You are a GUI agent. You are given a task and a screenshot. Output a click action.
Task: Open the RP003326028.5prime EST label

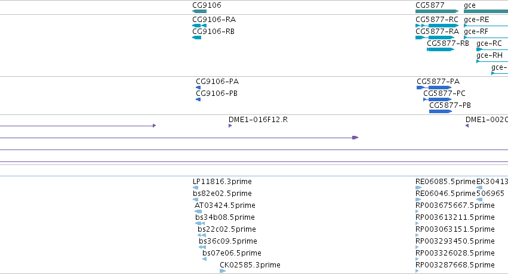pyautogui.click(x=455, y=253)
